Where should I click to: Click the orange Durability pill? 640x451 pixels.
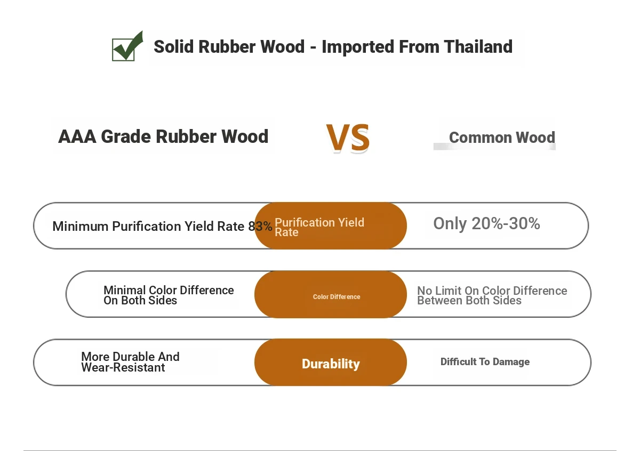(331, 363)
